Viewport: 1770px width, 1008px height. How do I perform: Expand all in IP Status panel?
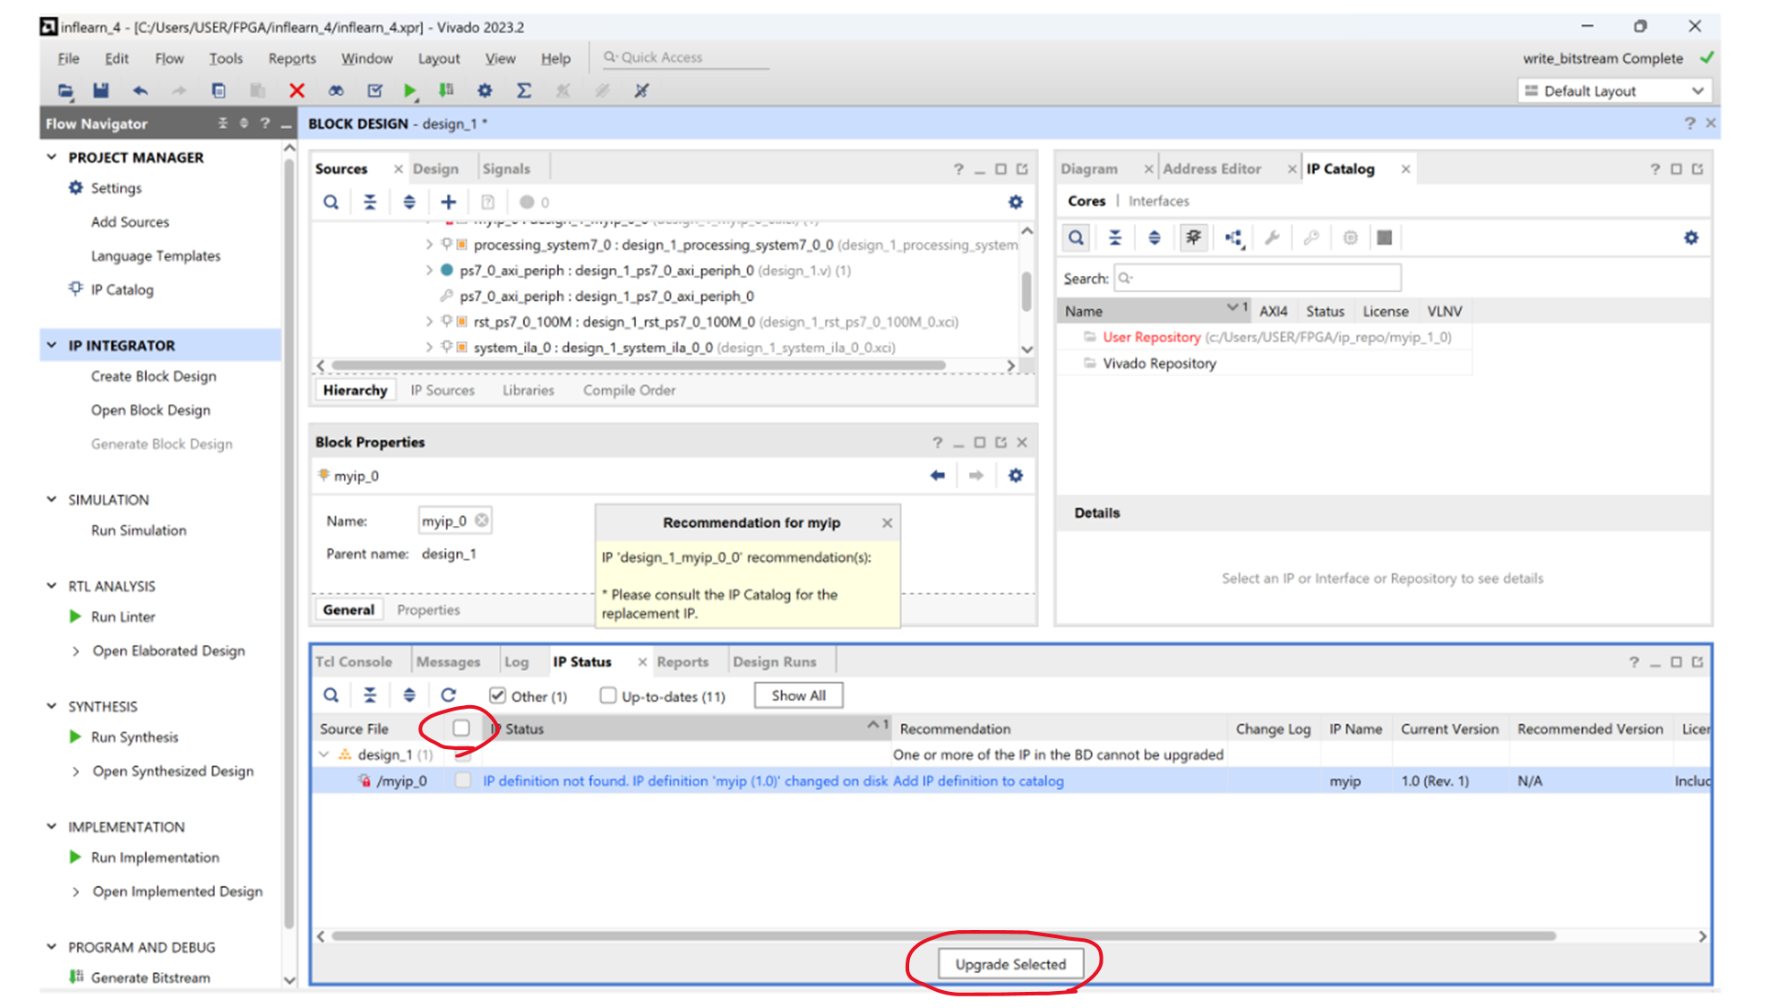409,695
